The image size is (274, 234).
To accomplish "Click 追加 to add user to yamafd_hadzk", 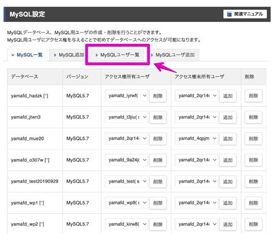I will point(228,96).
